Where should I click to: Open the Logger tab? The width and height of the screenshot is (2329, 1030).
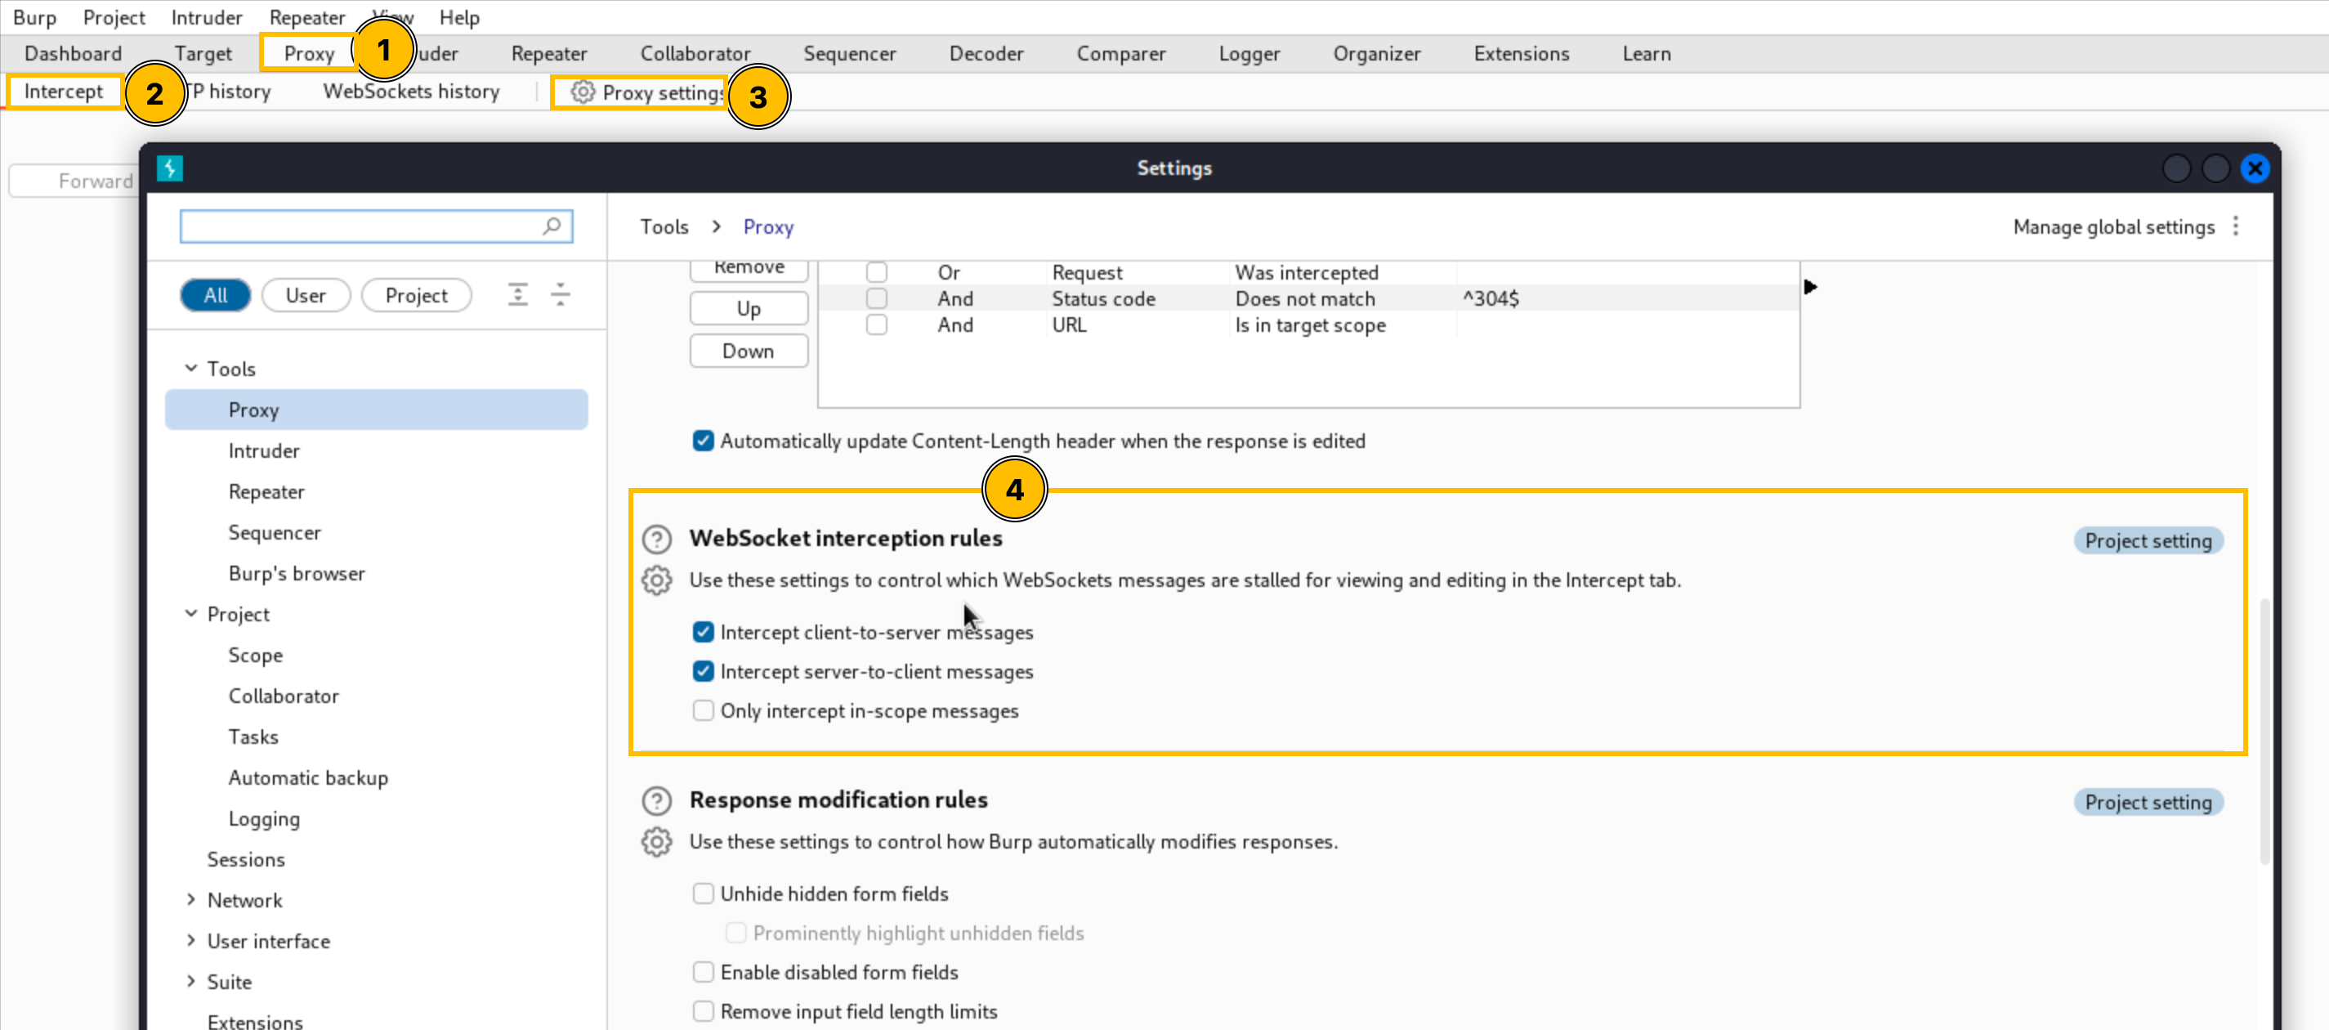pyautogui.click(x=1249, y=53)
